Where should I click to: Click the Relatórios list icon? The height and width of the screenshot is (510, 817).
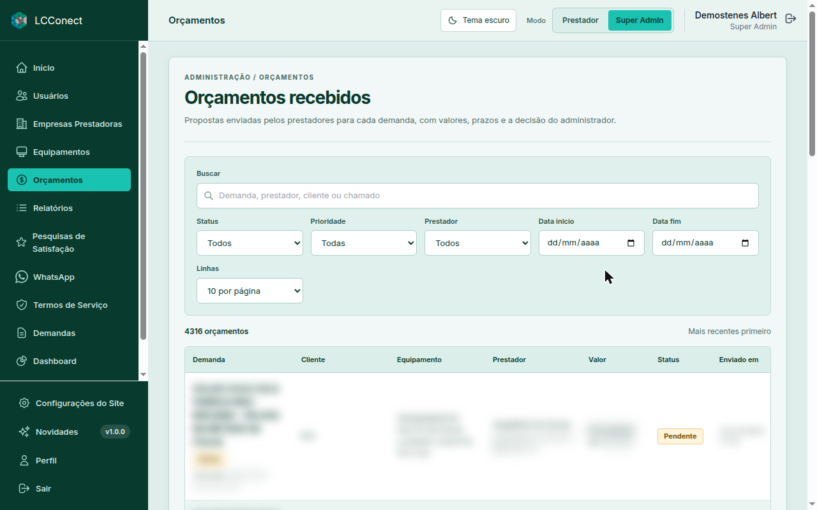[x=22, y=208]
